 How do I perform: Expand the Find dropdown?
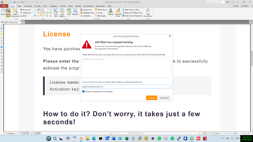(27, 16)
